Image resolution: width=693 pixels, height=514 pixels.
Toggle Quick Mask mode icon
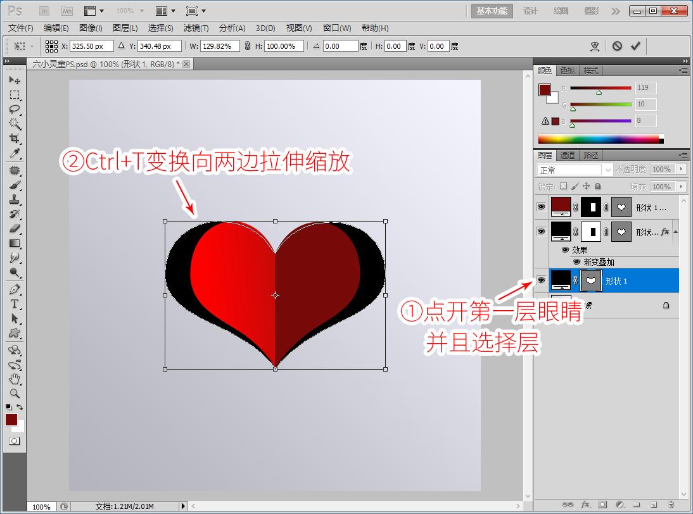[14, 441]
